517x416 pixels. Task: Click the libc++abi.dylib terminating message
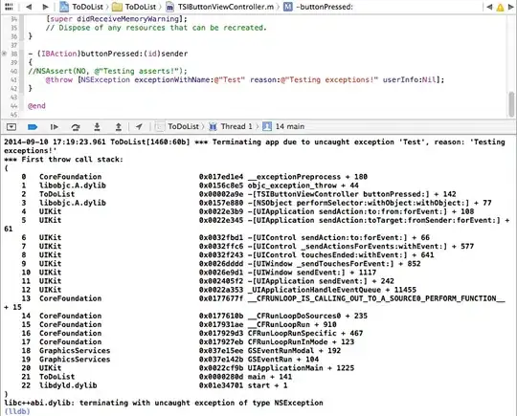(164, 403)
